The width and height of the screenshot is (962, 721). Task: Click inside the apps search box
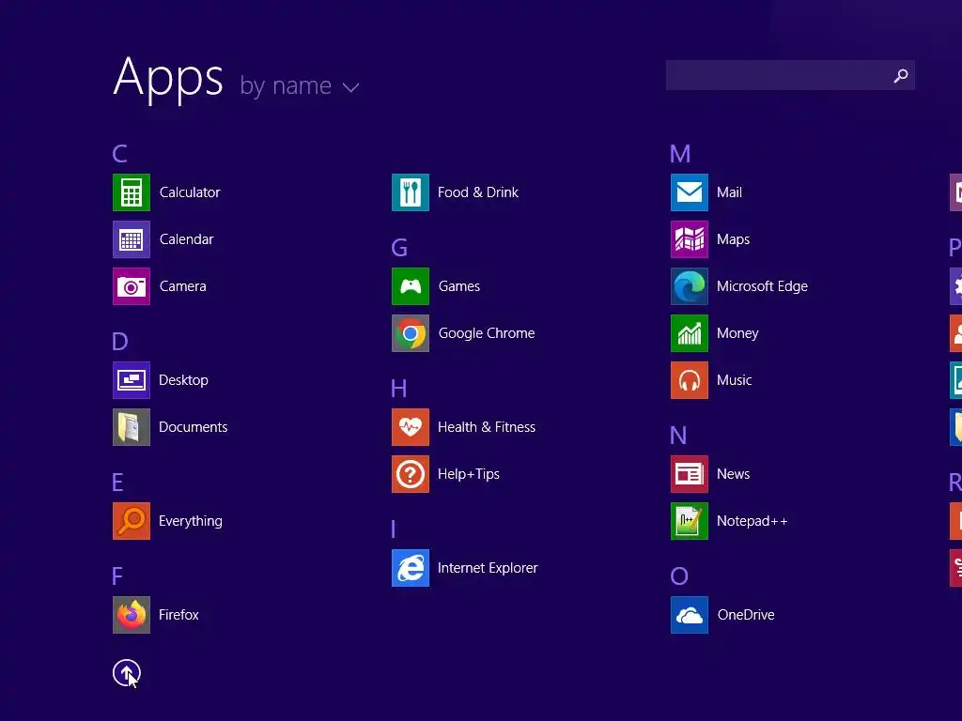coord(790,75)
